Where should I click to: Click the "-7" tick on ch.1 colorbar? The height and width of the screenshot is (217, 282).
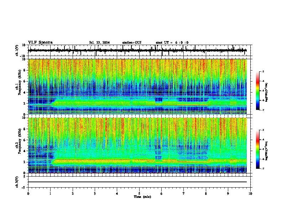tap(263, 110)
